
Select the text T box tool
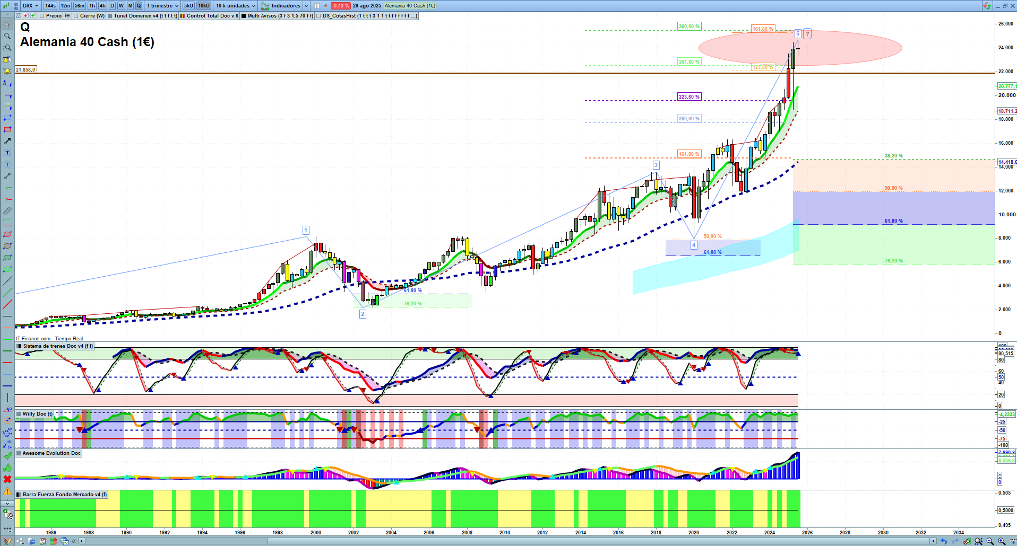7,153
